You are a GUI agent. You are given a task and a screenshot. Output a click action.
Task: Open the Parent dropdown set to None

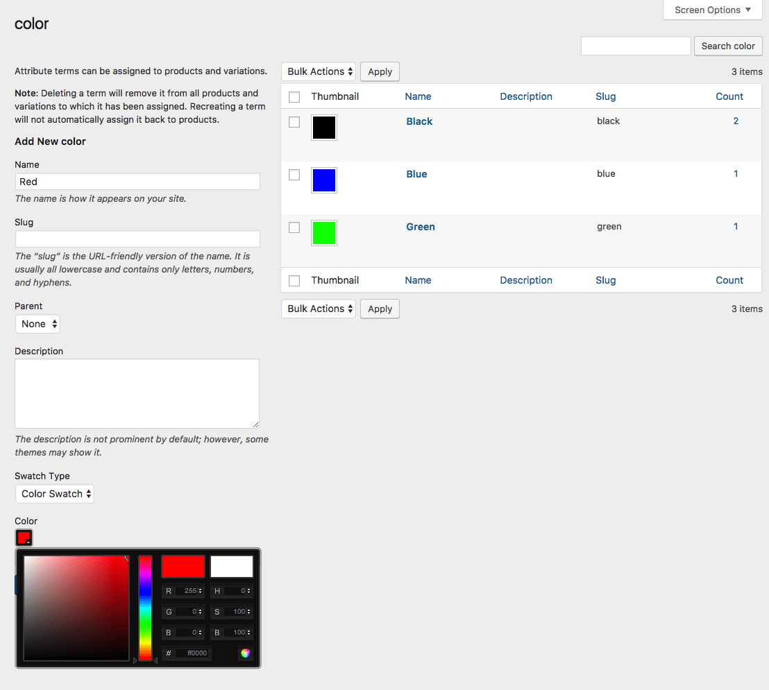tap(38, 324)
